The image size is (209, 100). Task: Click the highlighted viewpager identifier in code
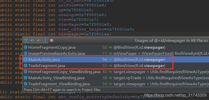coord(70,34)
